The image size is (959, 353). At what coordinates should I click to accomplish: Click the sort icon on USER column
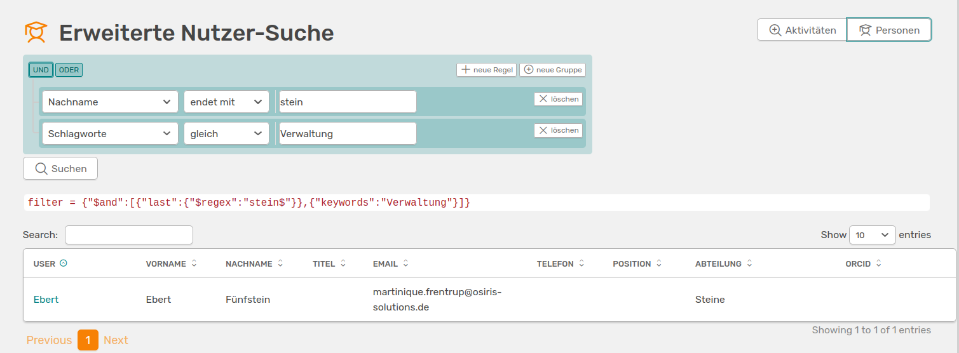(x=64, y=263)
